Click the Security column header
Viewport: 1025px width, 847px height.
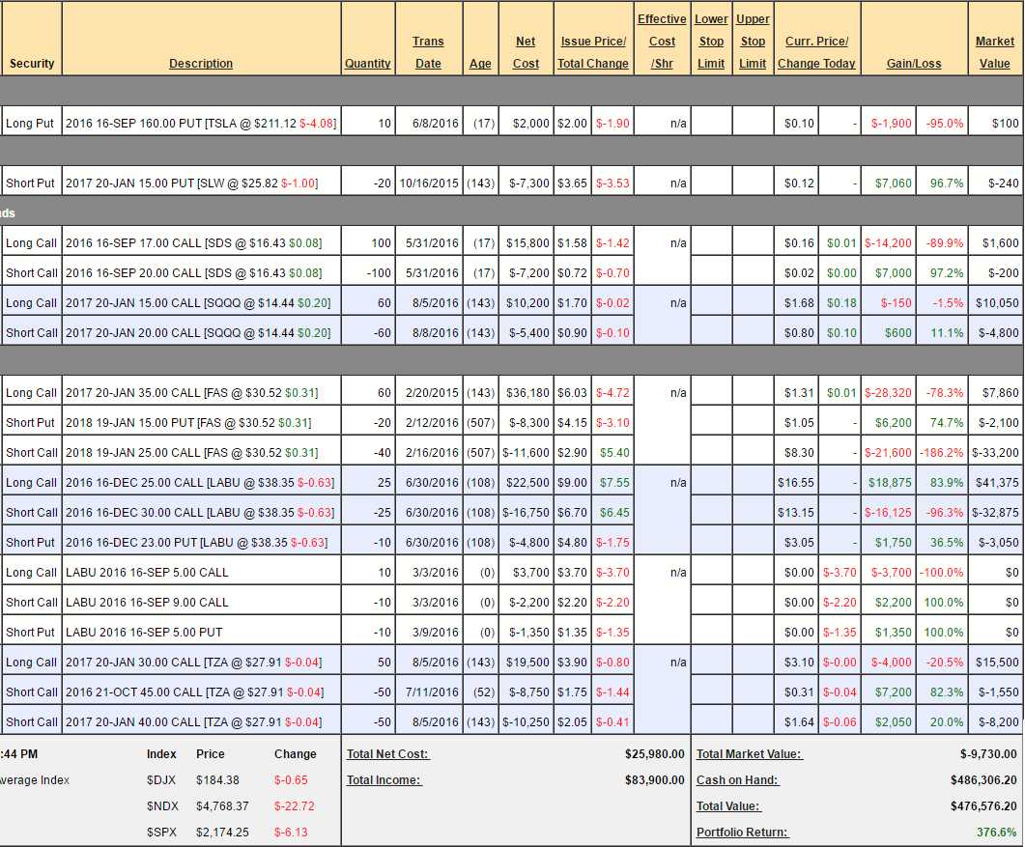point(32,64)
